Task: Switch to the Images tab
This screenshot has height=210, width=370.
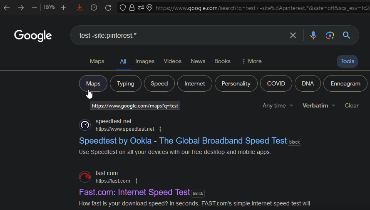Action: (x=145, y=61)
